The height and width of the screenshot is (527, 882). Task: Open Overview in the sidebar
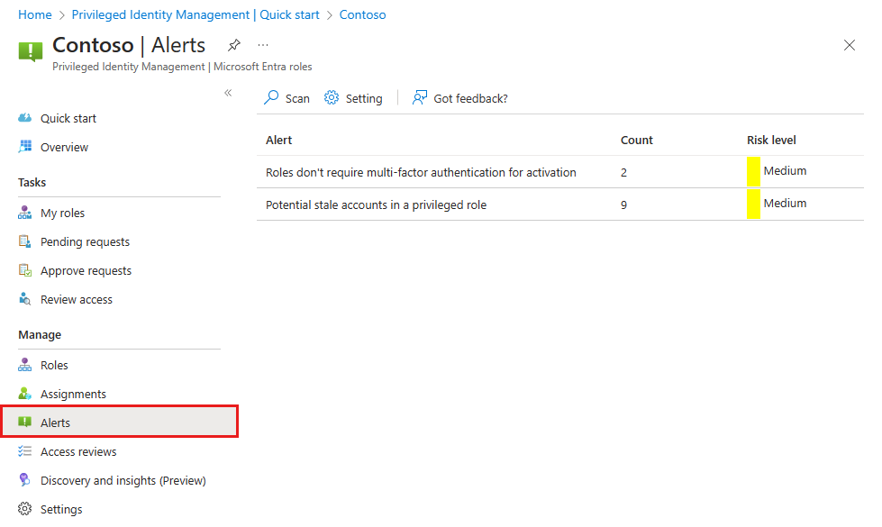(64, 148)
